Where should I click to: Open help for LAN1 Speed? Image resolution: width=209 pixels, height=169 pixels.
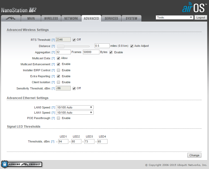pyautogui.click(x=53, y=113)
